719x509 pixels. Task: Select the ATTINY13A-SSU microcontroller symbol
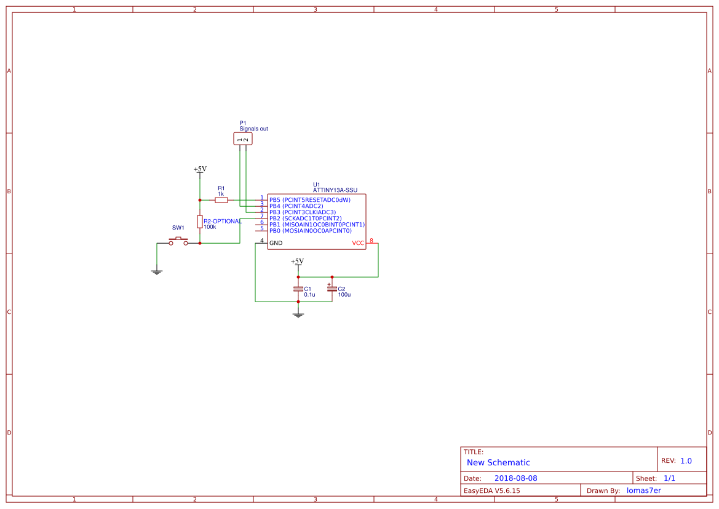[x=315, y=222]
